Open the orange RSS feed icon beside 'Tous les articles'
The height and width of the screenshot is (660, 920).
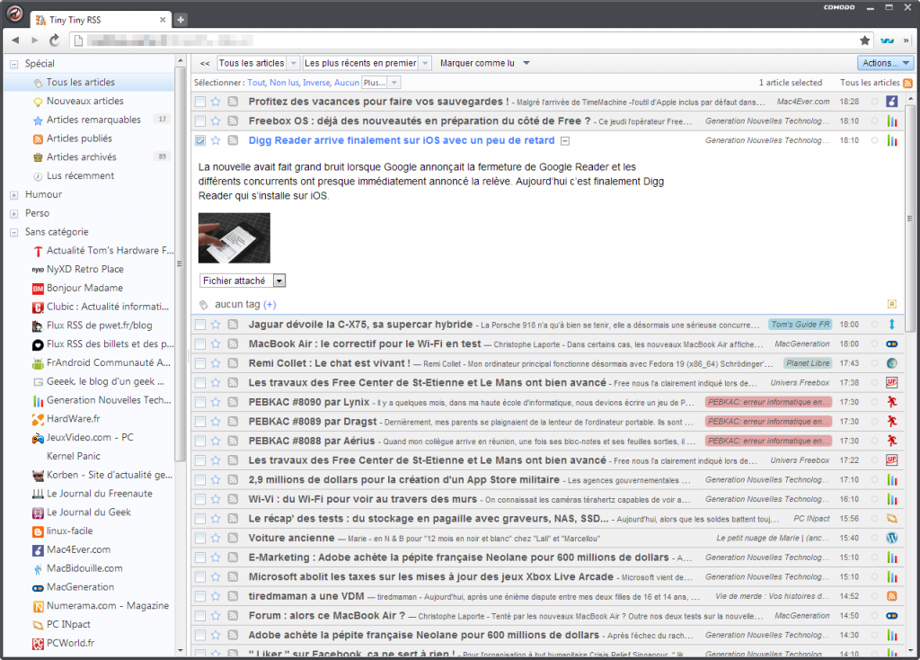click(907, 83)
